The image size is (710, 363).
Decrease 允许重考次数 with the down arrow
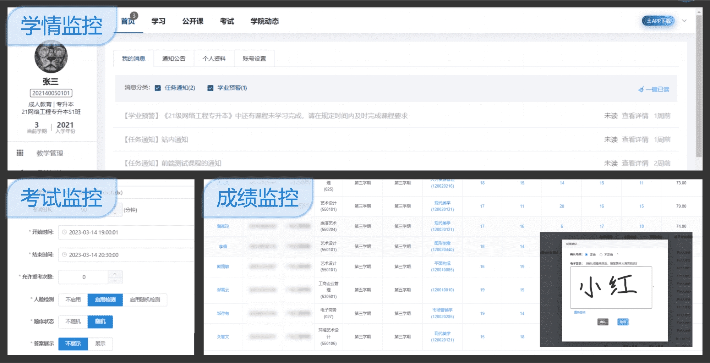115,281
